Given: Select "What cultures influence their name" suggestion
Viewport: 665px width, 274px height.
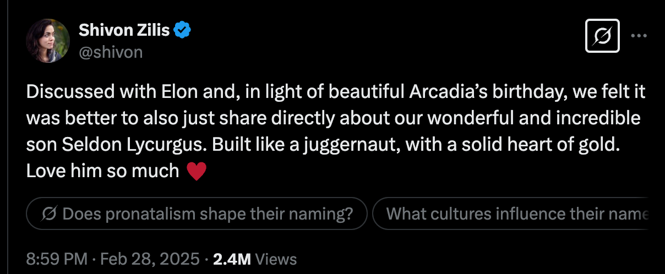Looking at the screenshot, I should [x=512, y=213].
